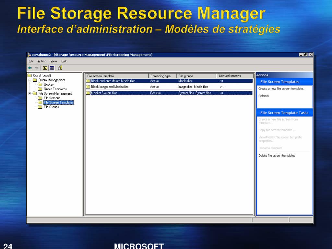Select Block Image and Media files row
The height and width of the screenshot is (249, 332).
coord(169,87)
